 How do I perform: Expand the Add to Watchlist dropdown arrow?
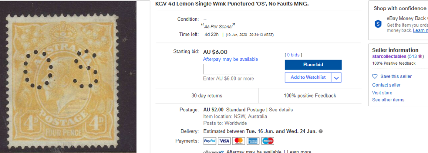point(336,78)
